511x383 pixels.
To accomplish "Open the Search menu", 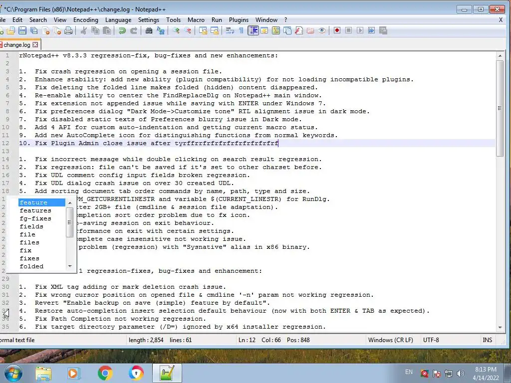I will [38, 20].
